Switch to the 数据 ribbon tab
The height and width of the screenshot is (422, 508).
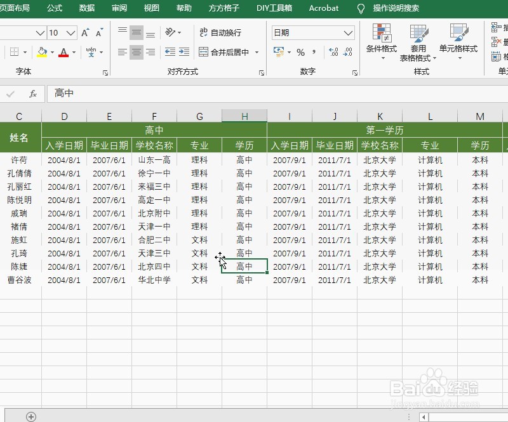coord(87,8)
